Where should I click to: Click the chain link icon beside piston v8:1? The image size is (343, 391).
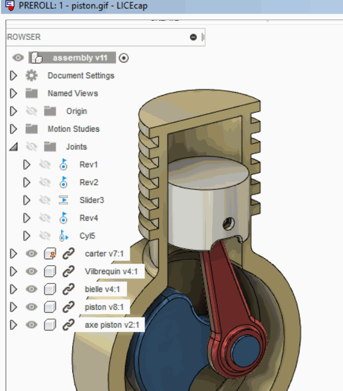click(69, 307)
